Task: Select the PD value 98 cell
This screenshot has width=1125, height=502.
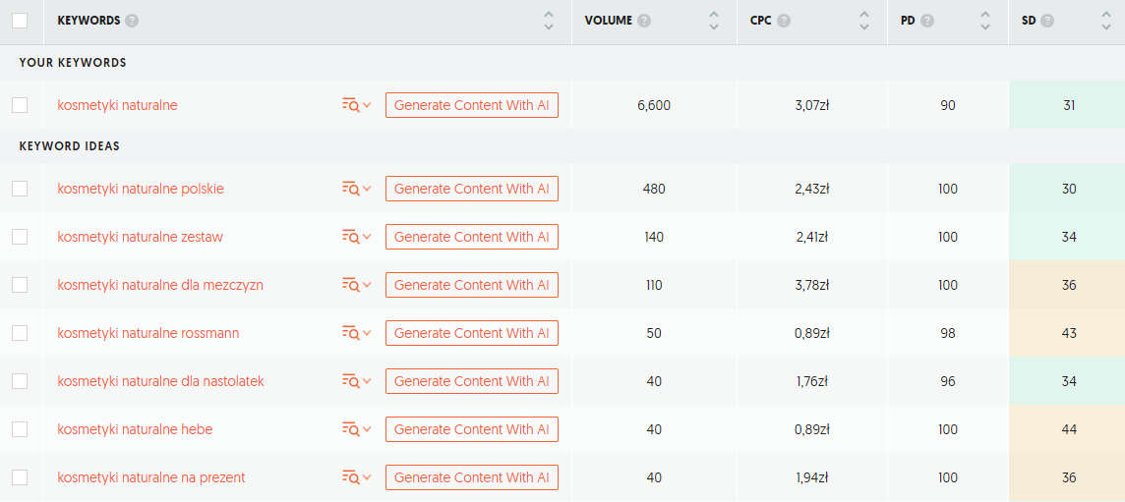Action: pos(948,333)
